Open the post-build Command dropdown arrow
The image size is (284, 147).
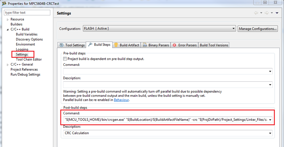270,120
